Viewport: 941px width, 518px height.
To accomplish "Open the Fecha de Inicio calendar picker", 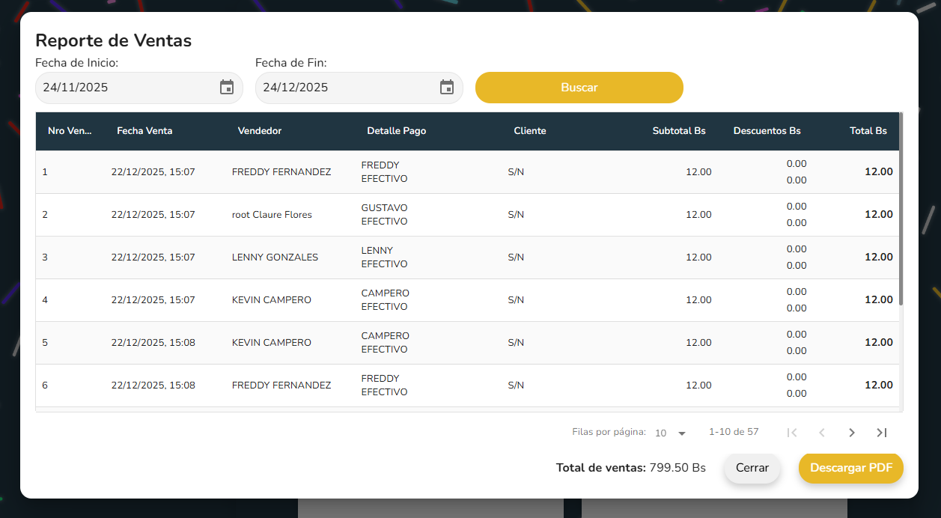I will pyautogui.click(x=227, y=88).
